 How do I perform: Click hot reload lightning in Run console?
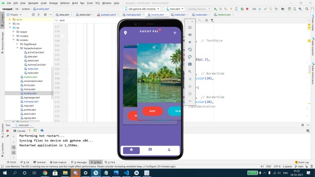point(29,131)
